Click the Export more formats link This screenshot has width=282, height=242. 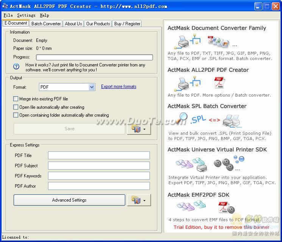(118, 86)
